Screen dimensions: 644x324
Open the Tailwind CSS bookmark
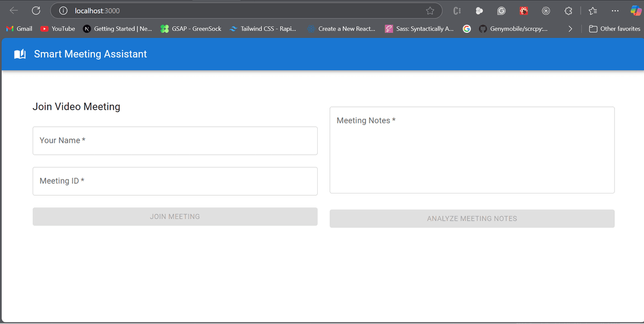(x=263, y=29)
